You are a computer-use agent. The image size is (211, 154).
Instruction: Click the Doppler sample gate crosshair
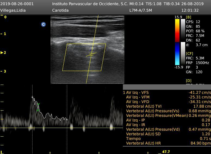(x=91, y=54)
